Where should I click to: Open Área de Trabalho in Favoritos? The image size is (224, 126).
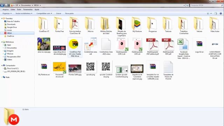(x=13, y=21)
